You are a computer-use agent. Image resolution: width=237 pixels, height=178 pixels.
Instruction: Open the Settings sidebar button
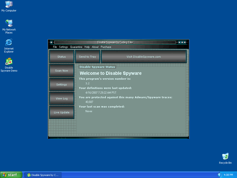coord(62,85)
